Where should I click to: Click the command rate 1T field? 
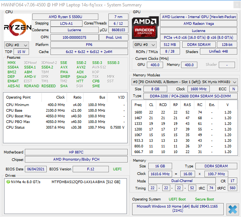pyautogui.click(x=233, y=181)
